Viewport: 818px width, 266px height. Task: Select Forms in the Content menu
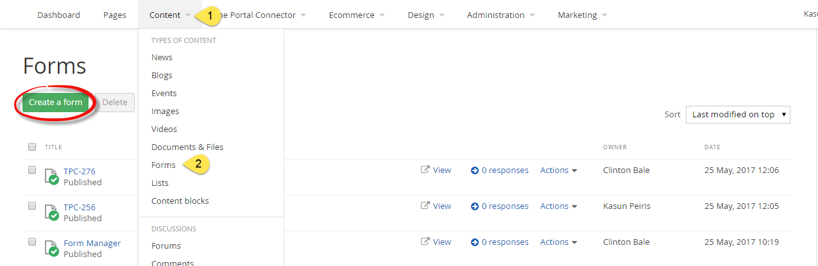point(164,165)
